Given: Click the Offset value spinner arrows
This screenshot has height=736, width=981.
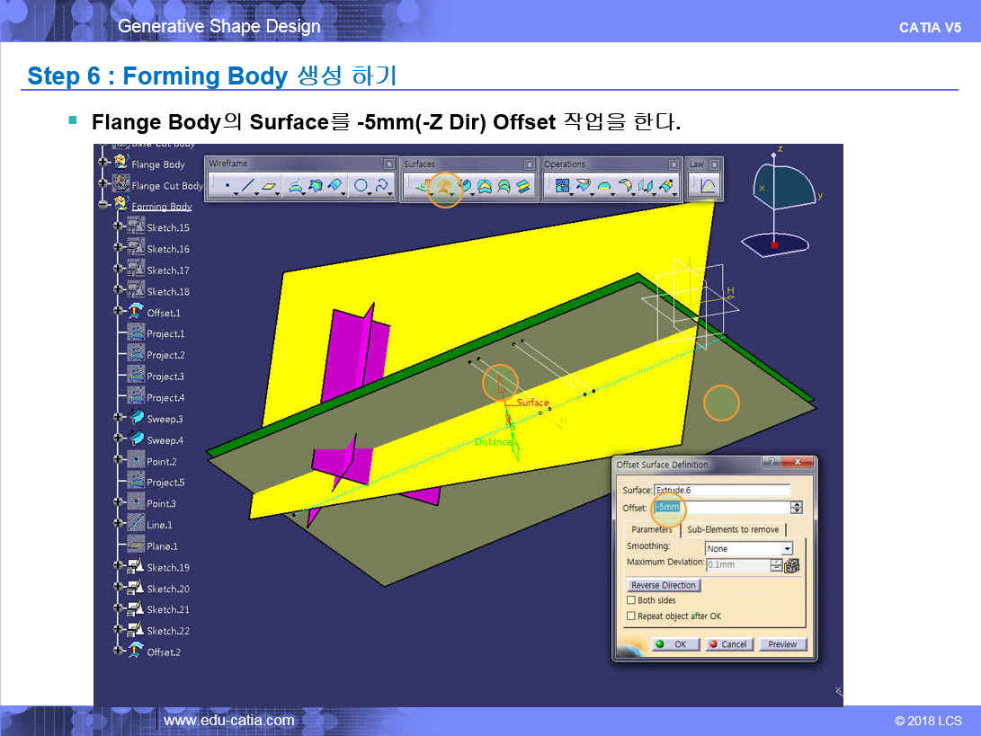Looking at the screenshot, I should click(797, 508).
